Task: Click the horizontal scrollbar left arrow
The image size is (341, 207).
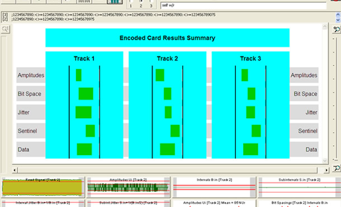Action: (15, 170)
